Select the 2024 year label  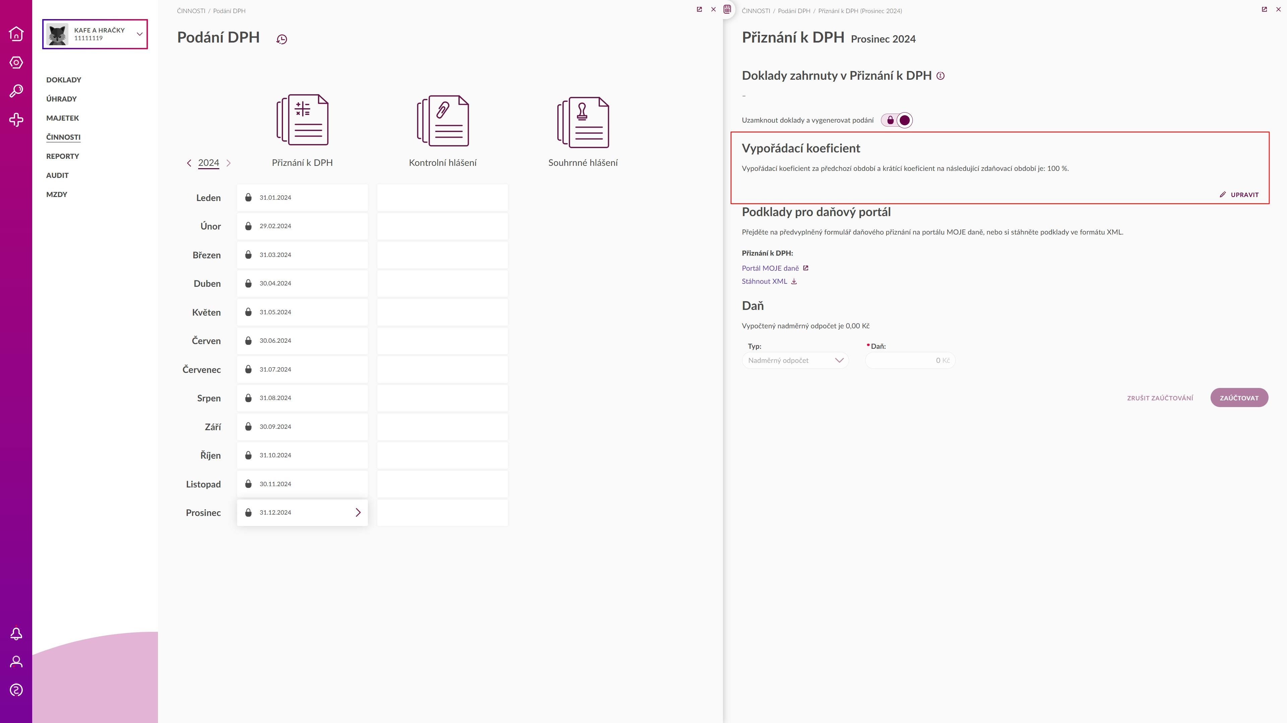(x=208, y=163)
